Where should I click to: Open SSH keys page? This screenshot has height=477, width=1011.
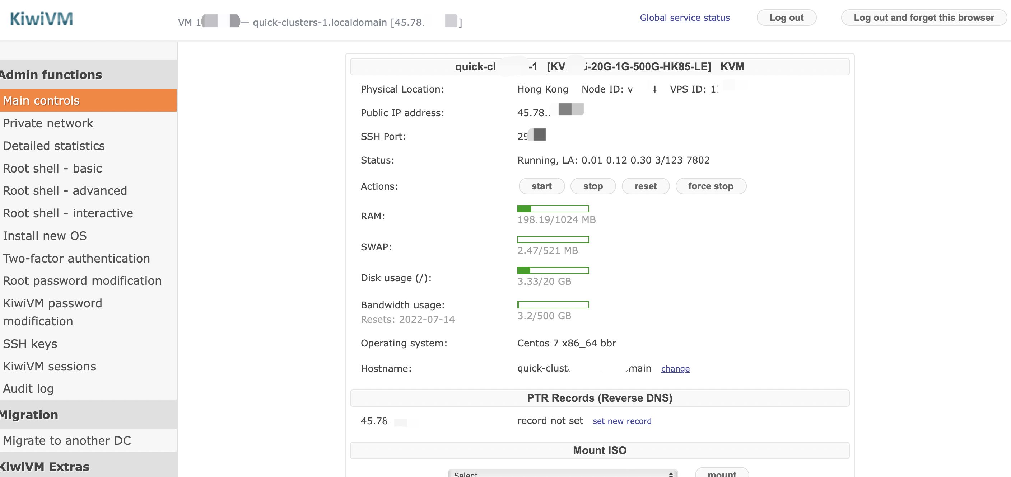coord(88,344)
